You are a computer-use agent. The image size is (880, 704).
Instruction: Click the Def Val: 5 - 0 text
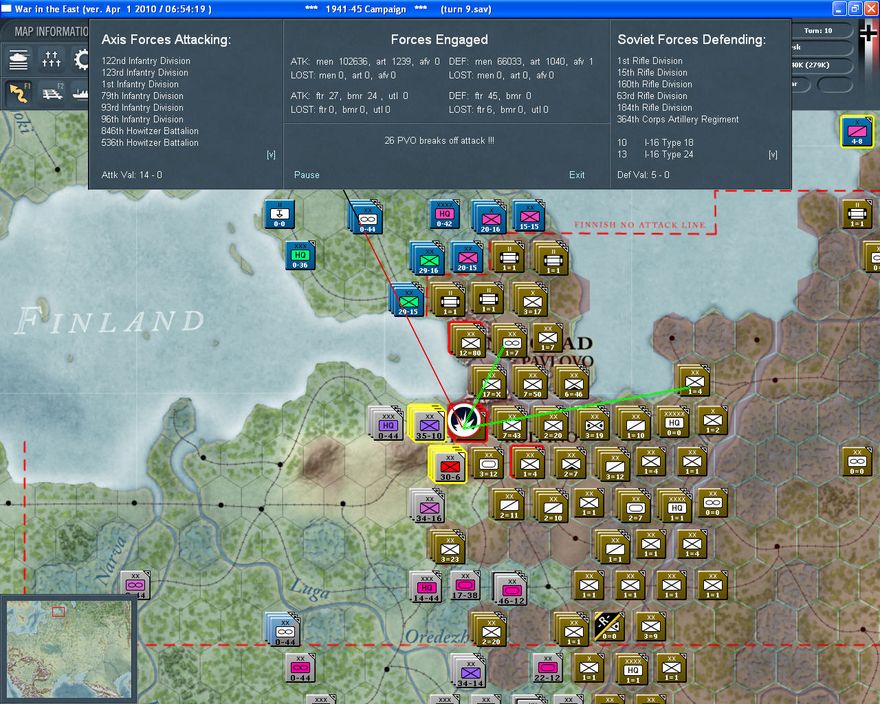(643, 175)
